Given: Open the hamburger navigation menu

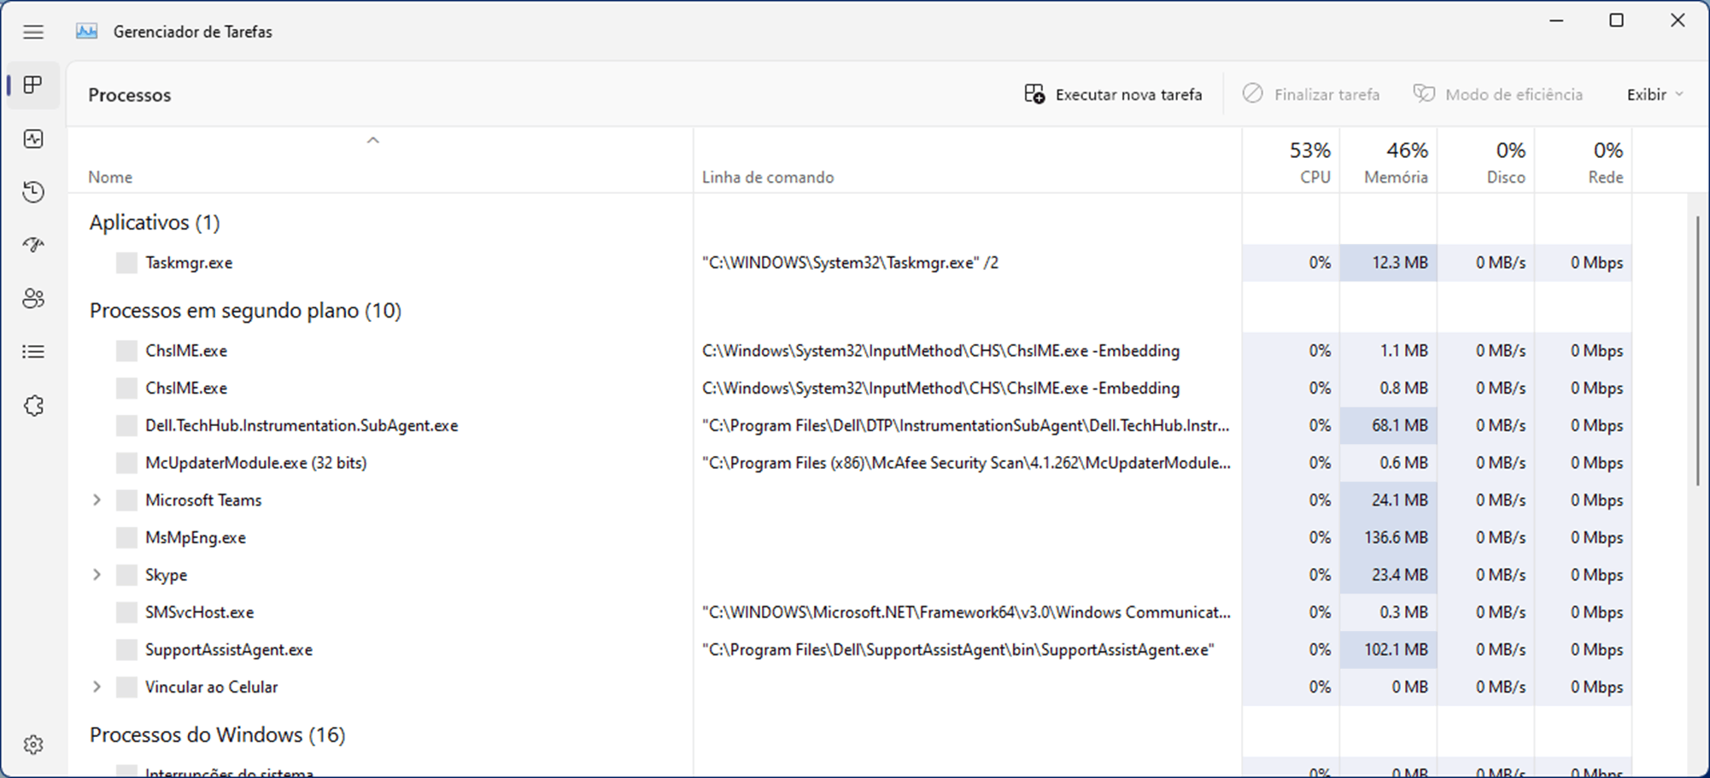Looking at the screenshot, I should click(x=33, y=32).
